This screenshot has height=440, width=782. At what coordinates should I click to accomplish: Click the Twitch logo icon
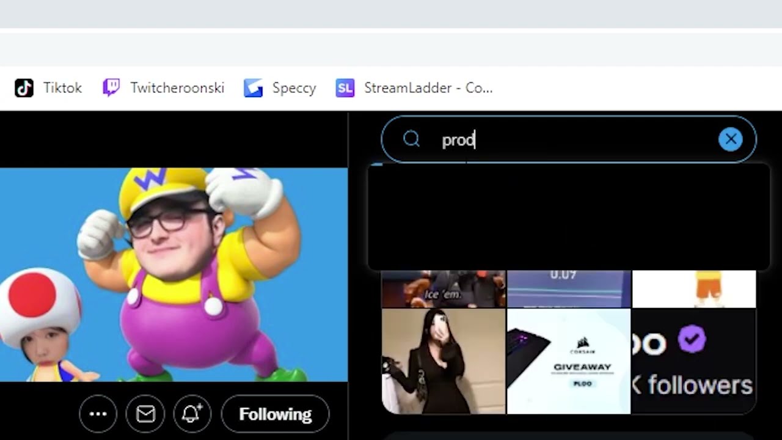pyautogui.click(x=111, y=88)
